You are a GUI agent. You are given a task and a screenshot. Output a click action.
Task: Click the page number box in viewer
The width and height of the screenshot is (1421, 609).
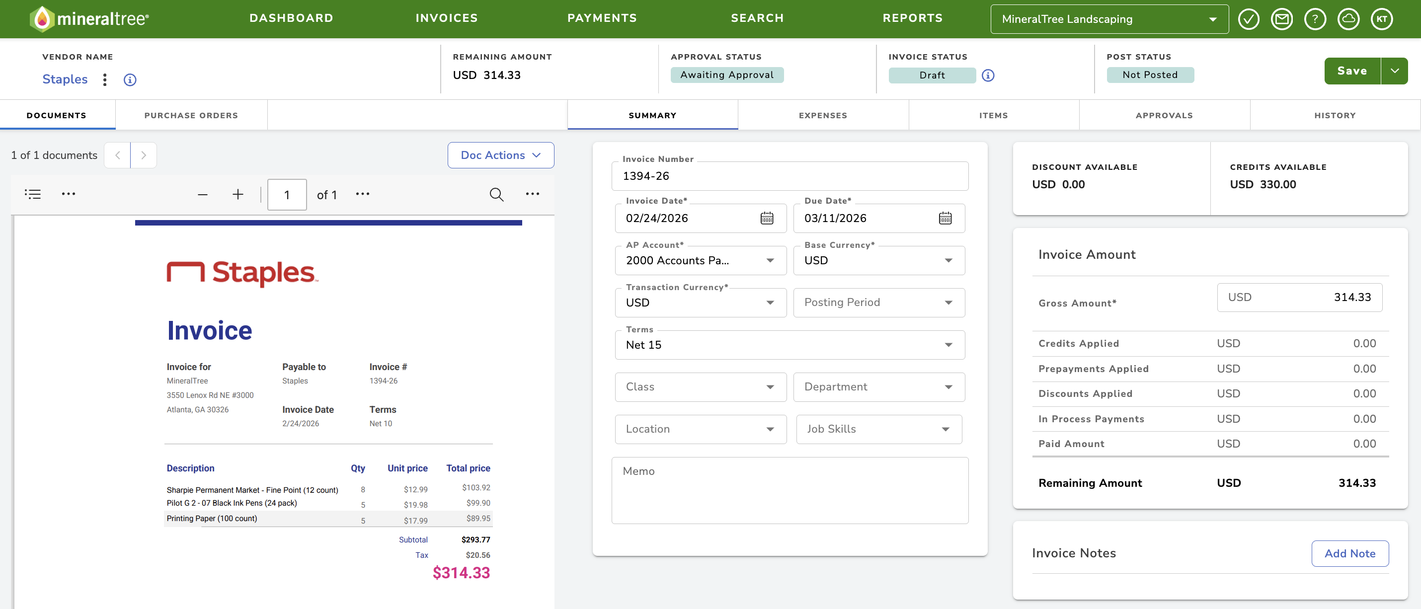tap(287, 195)
